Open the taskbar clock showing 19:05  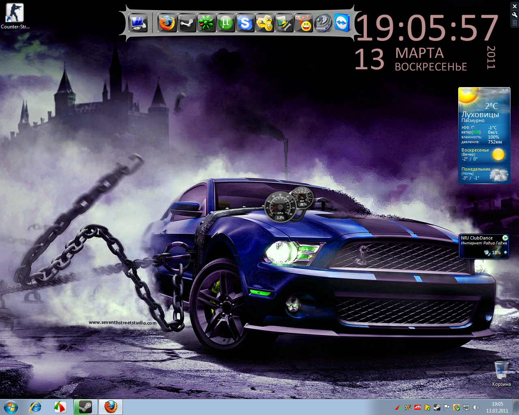tap(497, 407)
